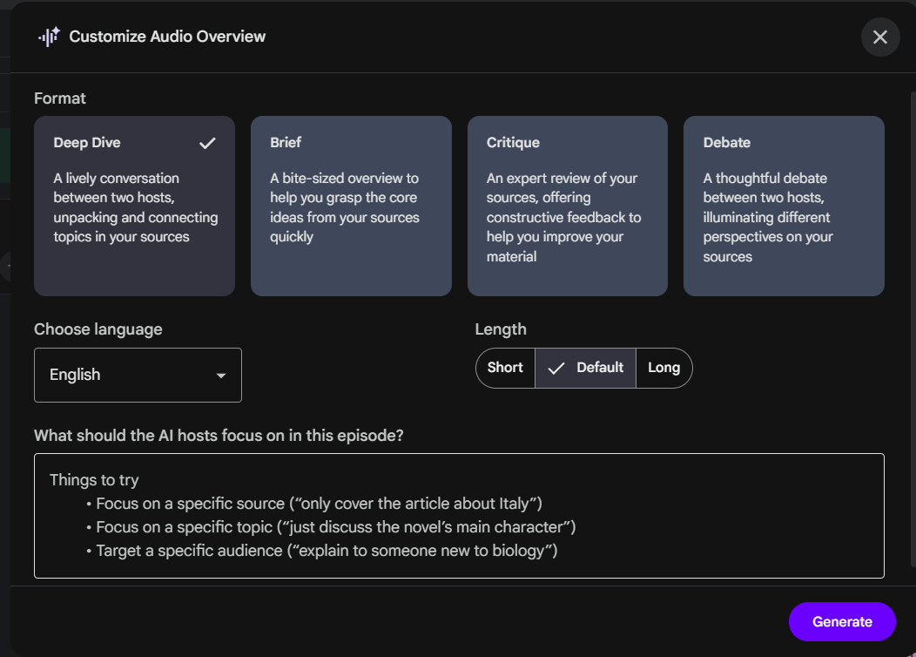916x657 pixels.
Task: Click the Length section label
Action: pos(501,329)
